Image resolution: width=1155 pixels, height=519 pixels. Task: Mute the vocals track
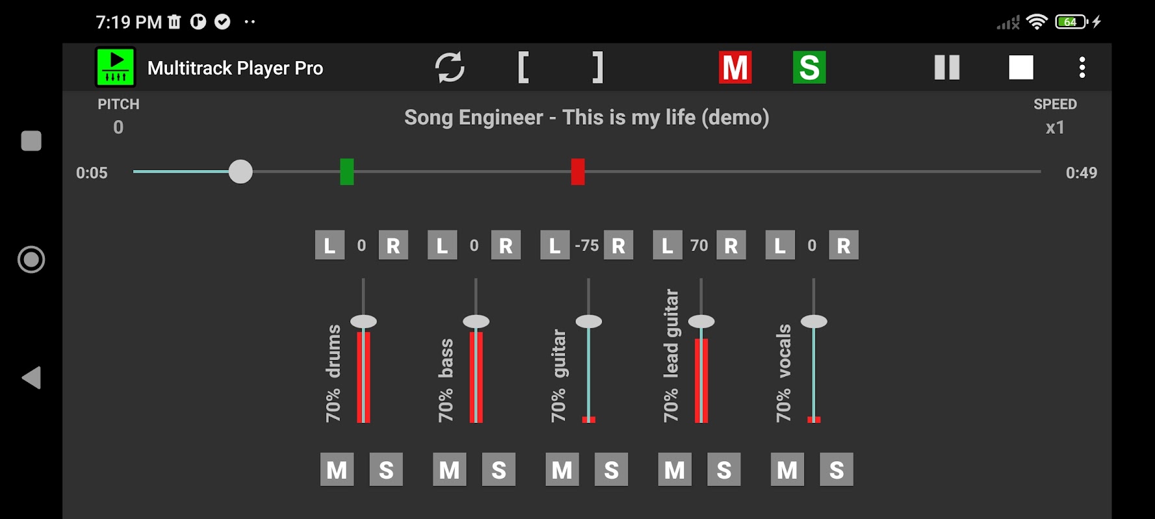[787, 470]
